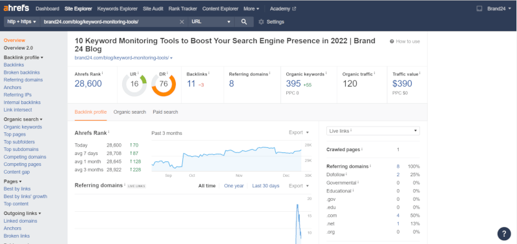Click info icon beside Educational

353,190
